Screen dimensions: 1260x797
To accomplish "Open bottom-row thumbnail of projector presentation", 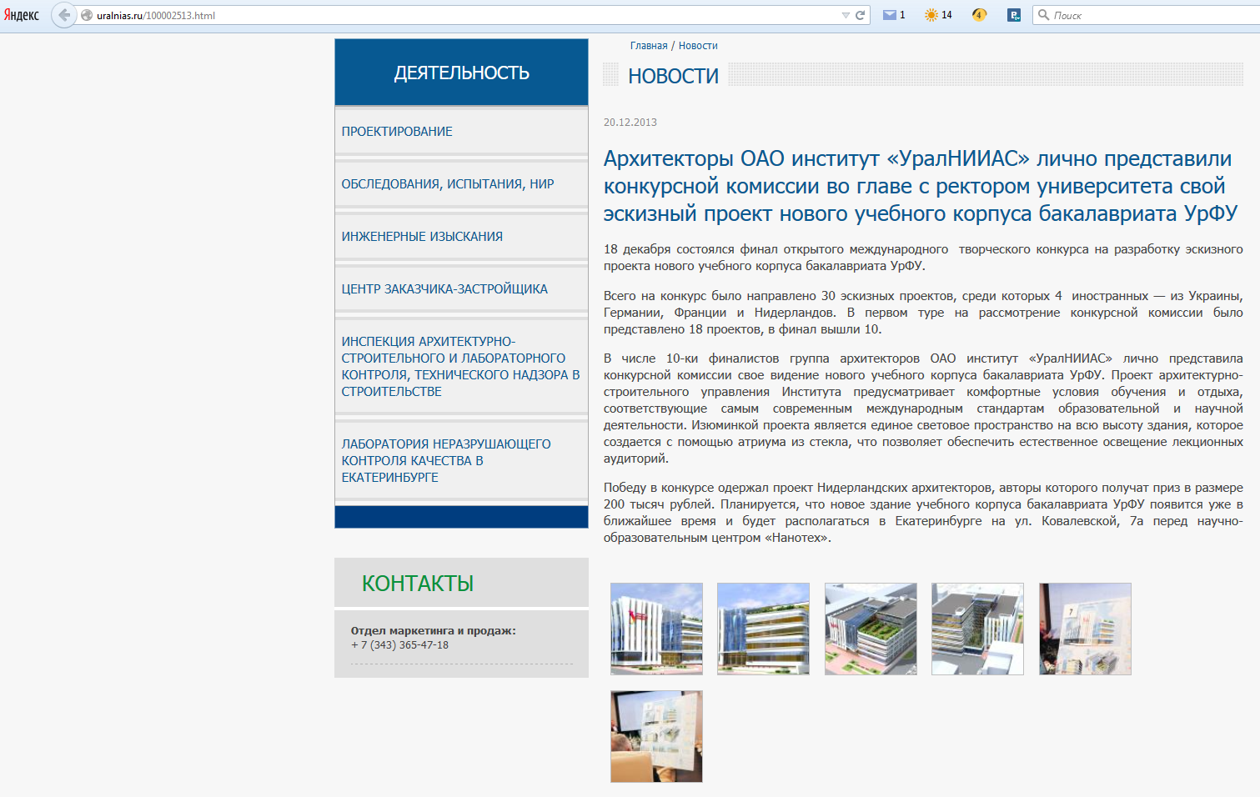I will pos(656,736).
